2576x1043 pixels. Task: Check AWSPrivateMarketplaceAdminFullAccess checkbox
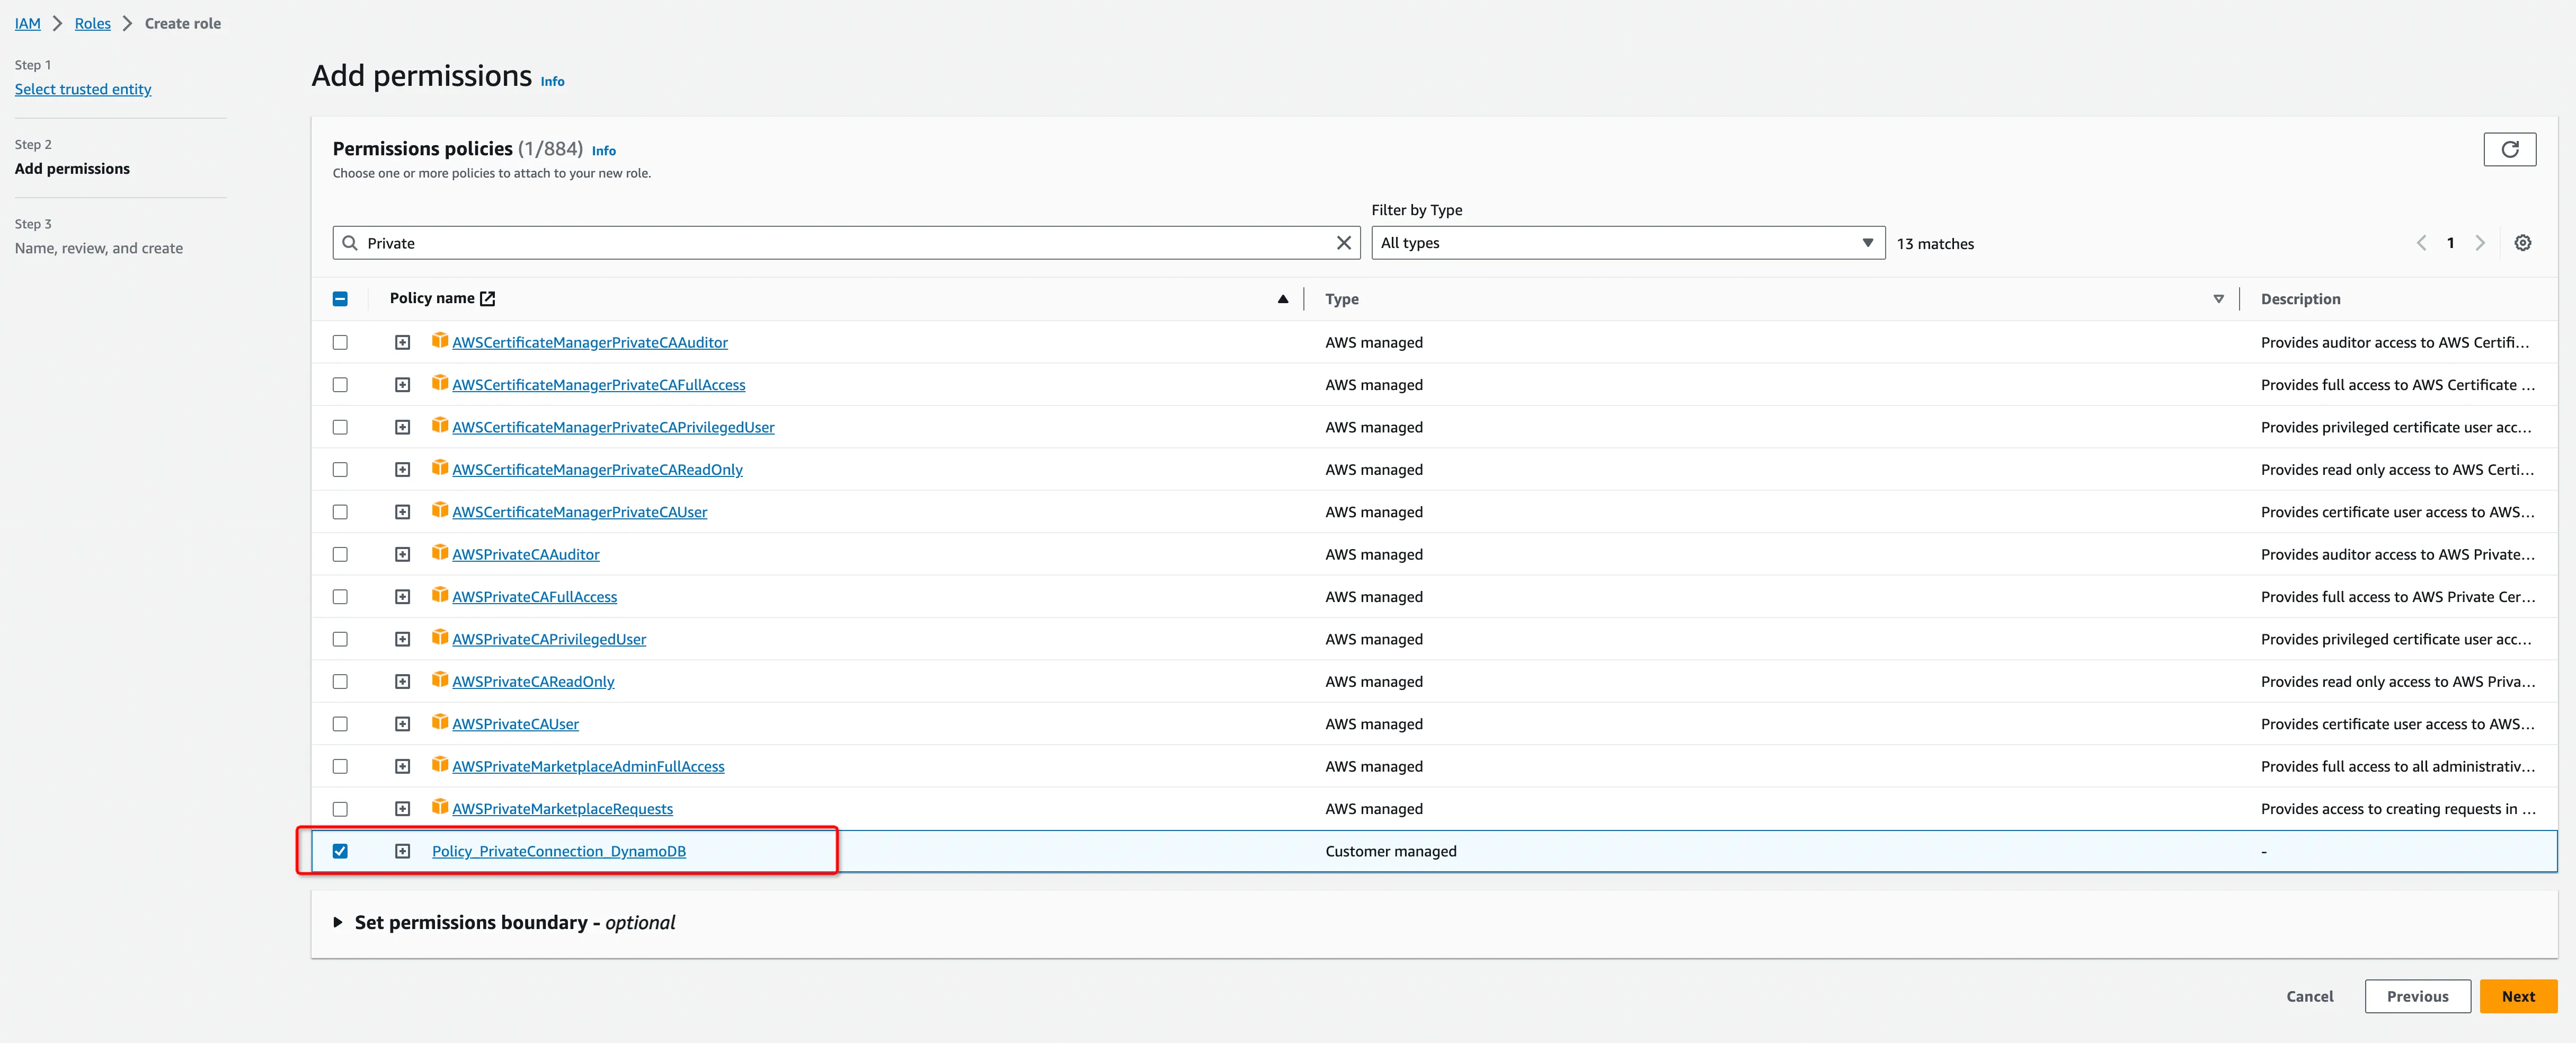340,766
